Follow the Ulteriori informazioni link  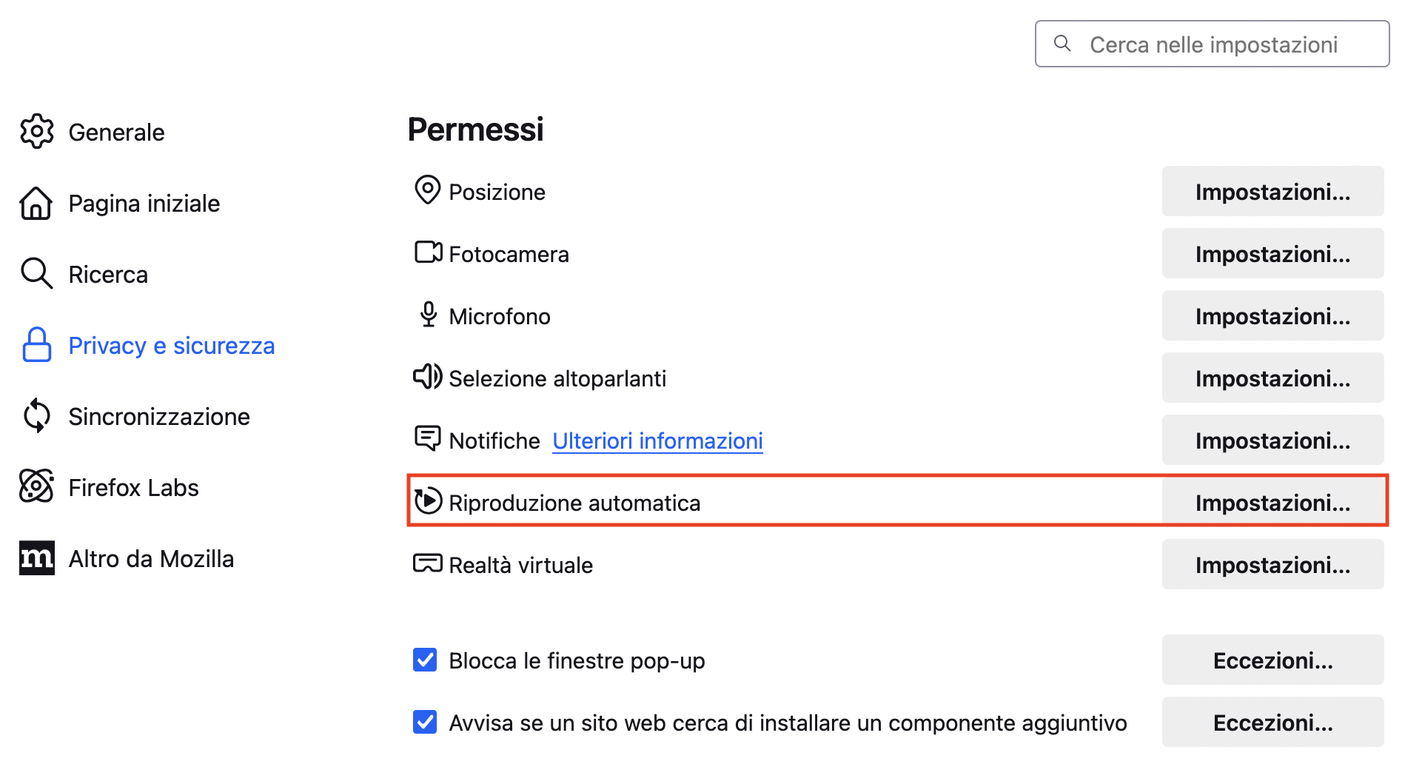(x=657, y=441)
